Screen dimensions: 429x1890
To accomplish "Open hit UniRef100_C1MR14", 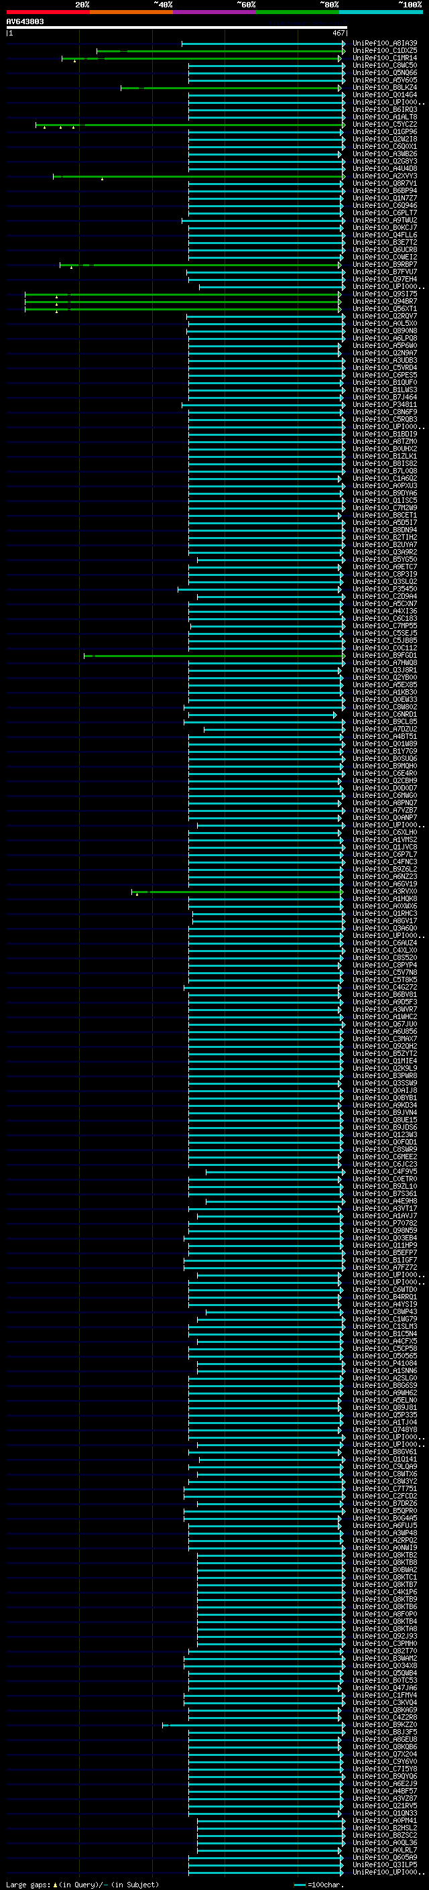I will point(385,58).
